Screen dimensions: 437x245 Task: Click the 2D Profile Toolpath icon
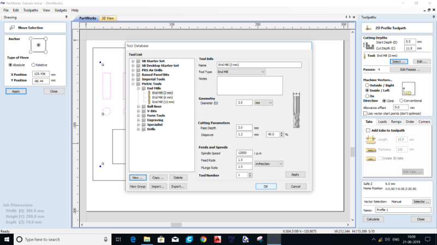pyautogui.click(x=368, y=28)
